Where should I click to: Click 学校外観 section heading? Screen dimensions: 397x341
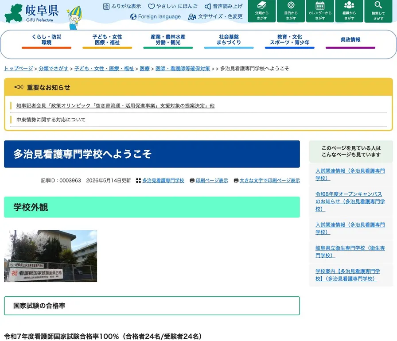point(152,207)
